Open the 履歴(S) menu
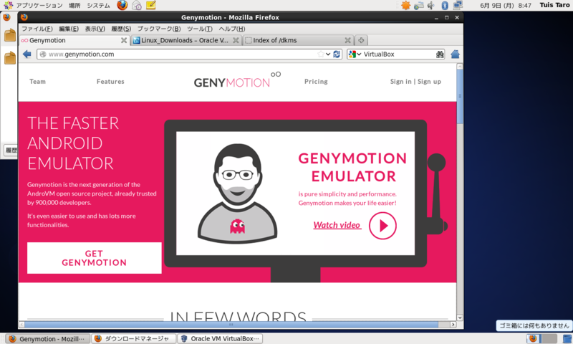The width and height of the screenshot is (573, 344). point(121,29)
